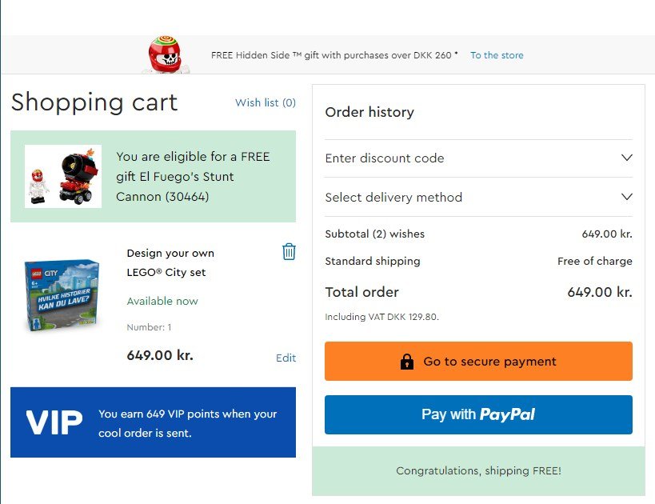Click the 'Enter discount code' label
This screenshot has width=655, height=504.
click(385, 158)
